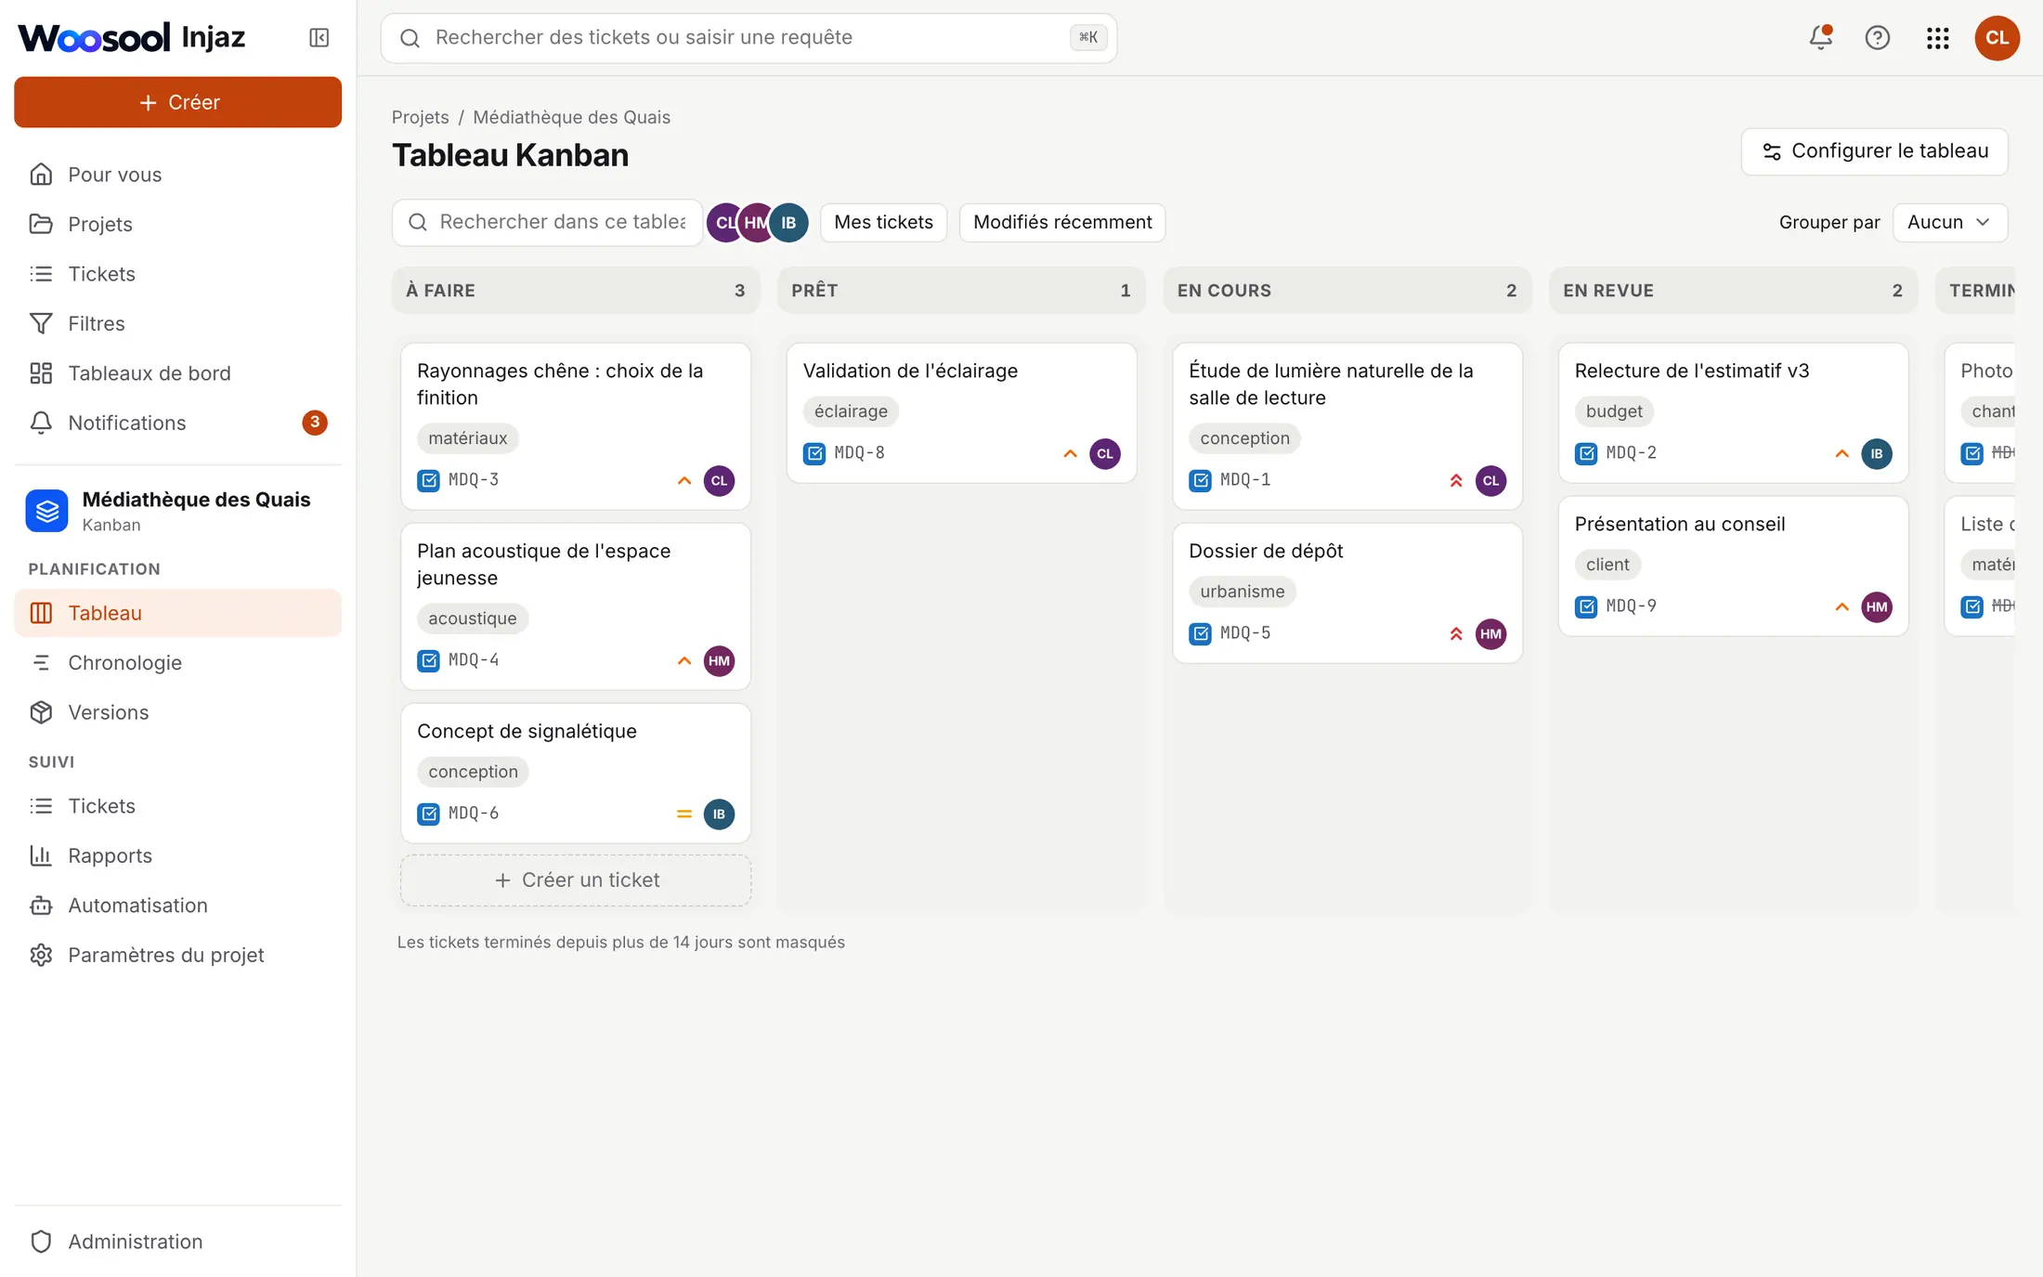This screenshot has width=2043, height=1277.
Task: Open Administration at sidebar bottom
Action: click(x=178, y=1242)
